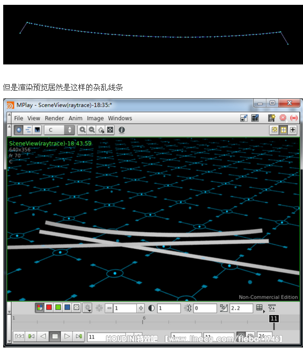Toggle the green channel swatch
The image size is (303, 348).
pyautogui.click(x=58, y=308)
